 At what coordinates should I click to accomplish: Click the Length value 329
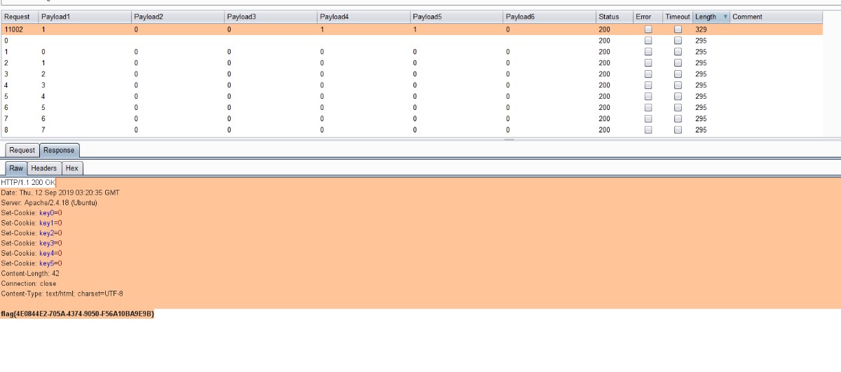[x=701, y=29]
